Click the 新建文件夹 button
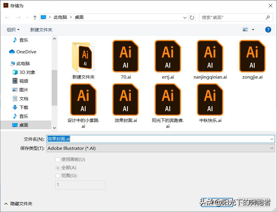The height and width of the screenshot is (212, 277). 41,29
